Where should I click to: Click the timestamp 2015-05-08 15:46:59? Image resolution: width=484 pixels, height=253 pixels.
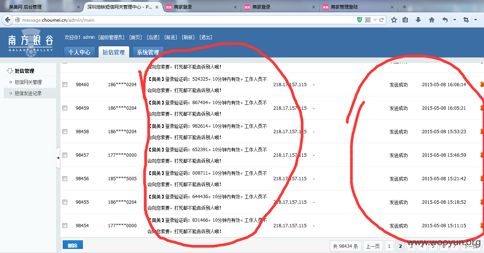444,155
